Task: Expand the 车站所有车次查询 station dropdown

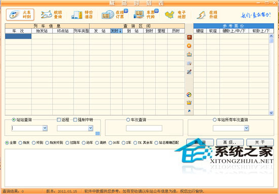Action: [x=246, y=128]
